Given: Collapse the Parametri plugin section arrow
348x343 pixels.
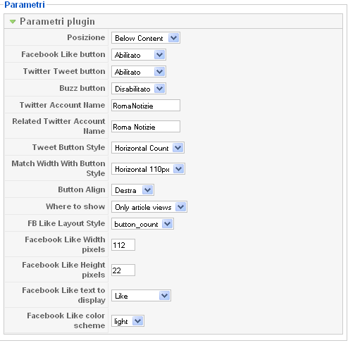Looking at the screenshot, I should tap(13, 22).
